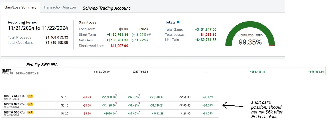
Task: Click the Disallowed Loss value -$11,907.99
Action: coord(119,46)
